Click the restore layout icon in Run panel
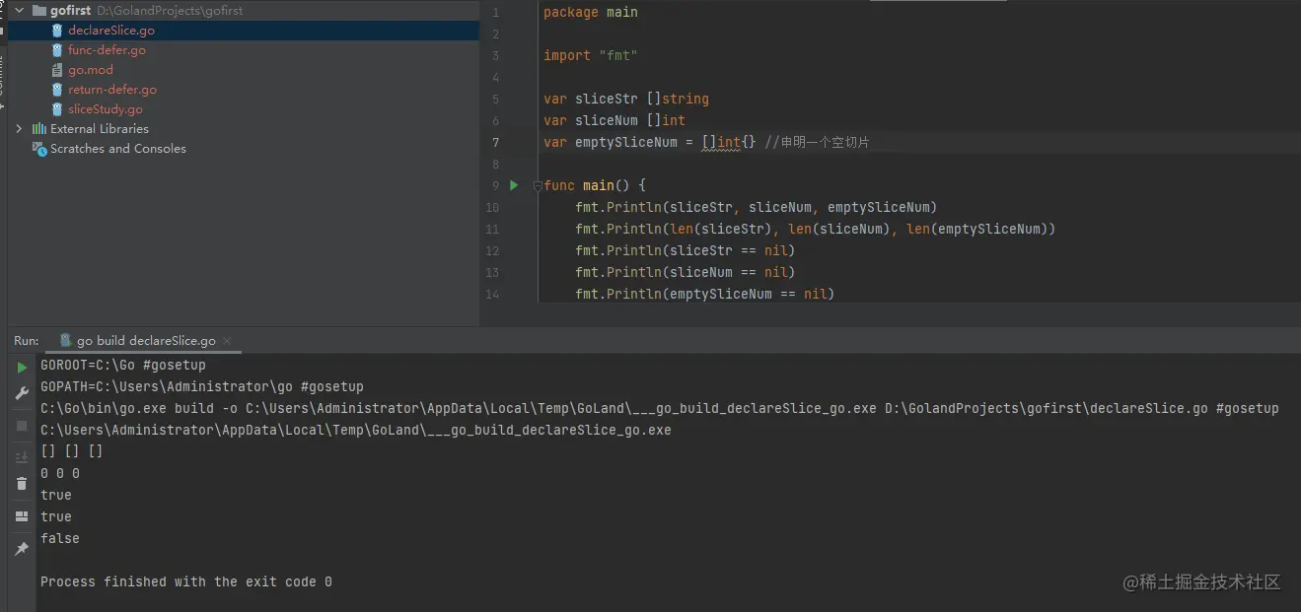The width and height of the screenshot is (1301, 612). pyautogui.click(x=22, y=516)
